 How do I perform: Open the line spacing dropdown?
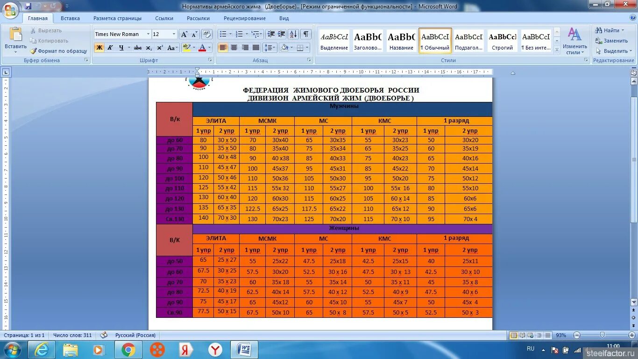click(270, 48)
